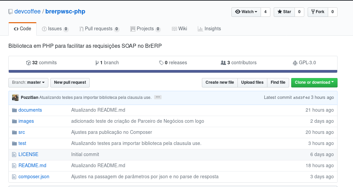Screen dimensions: 353x187
Task: Select the Code tab
Action: pyautogui.click(x=23, y=29)
